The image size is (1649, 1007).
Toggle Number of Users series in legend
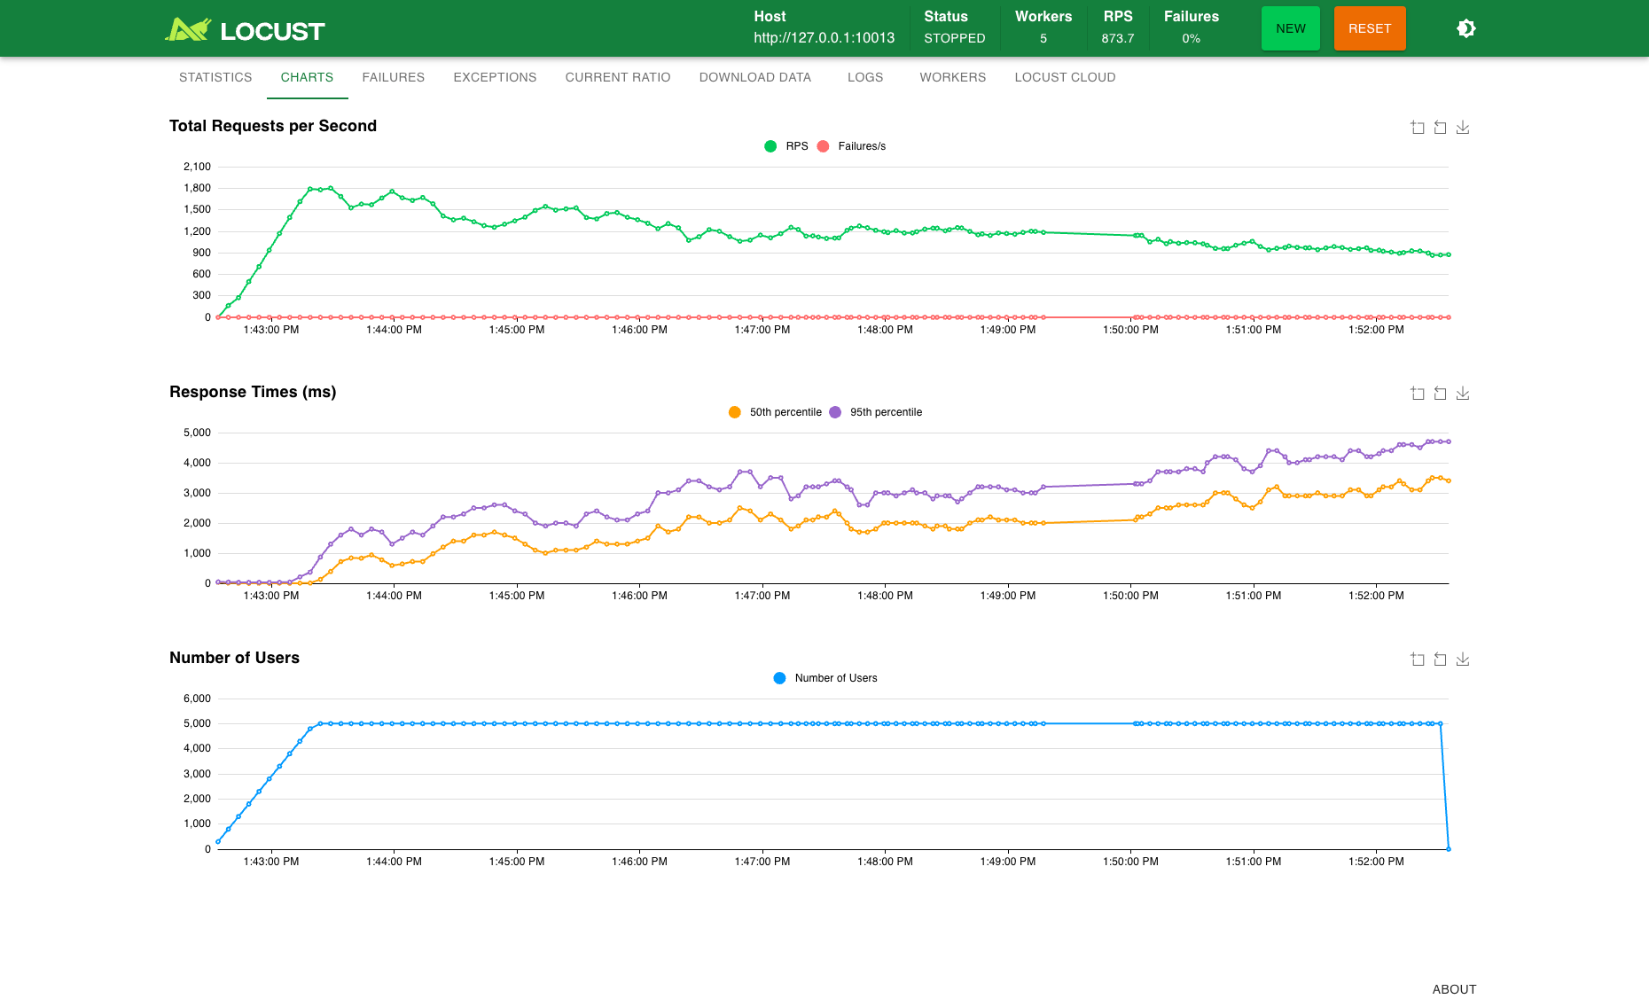pyautogui.click(x=825, y=678)
